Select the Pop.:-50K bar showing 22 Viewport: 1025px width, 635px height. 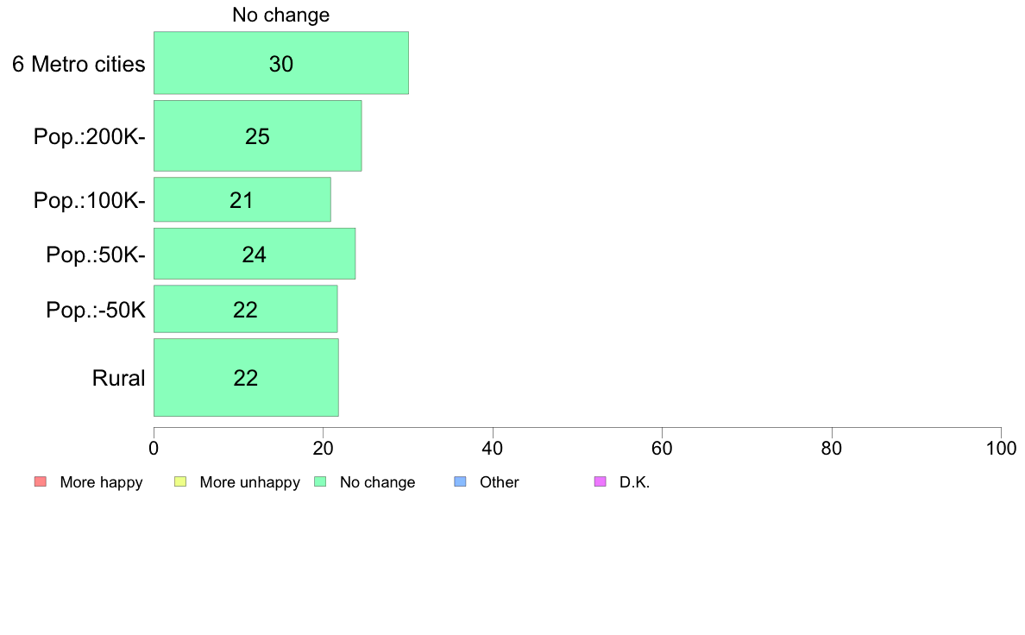tap(245, 309)
